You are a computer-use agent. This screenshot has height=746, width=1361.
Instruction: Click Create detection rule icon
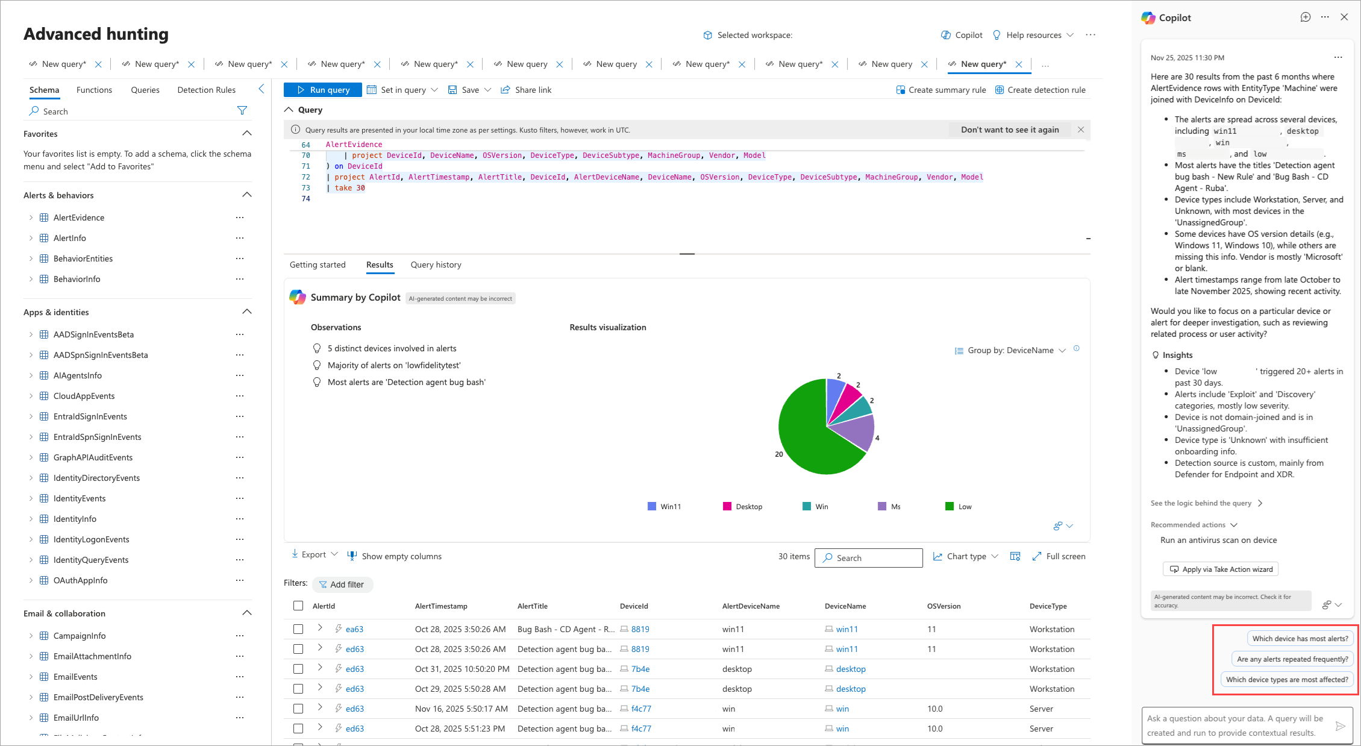tap(999, 90)
